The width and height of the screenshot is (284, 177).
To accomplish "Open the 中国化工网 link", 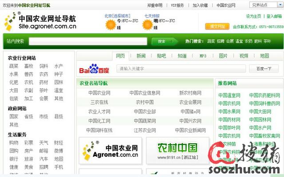I will tap(99, 121).
